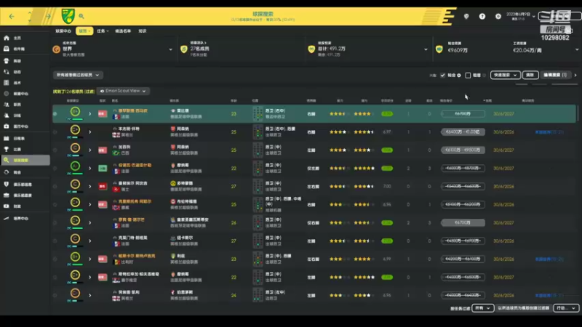Select row circle for Gabriel (Brazil) row
582x327 pixels.
[x=55, y=150]
